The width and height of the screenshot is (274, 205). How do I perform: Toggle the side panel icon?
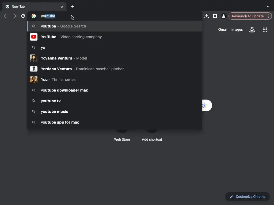pos(215,16)
